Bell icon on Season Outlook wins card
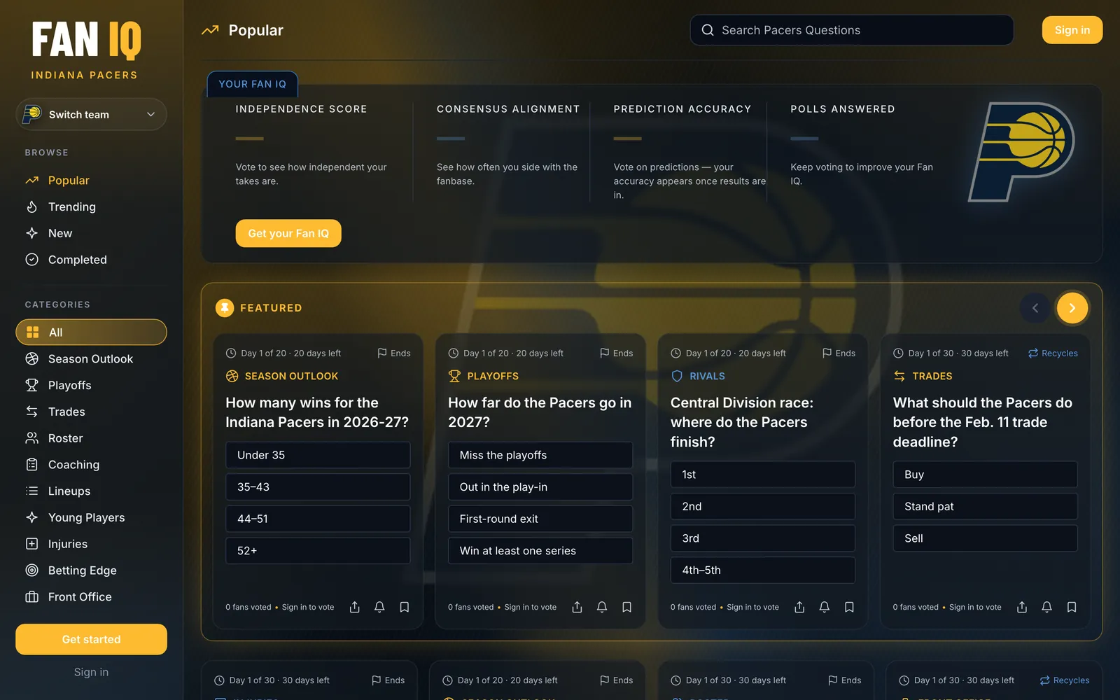1120x700 pixels. [x=379, y=607]
